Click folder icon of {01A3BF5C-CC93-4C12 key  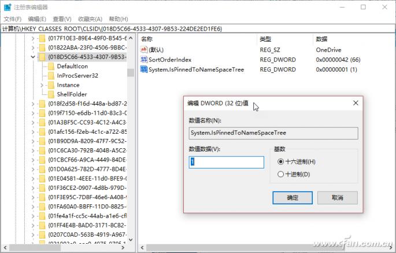(x=42, y=123)
